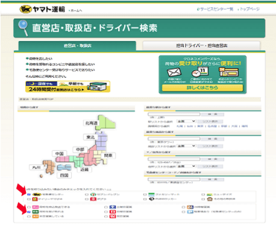Select 近畿 label on the map

coord(84,170)
